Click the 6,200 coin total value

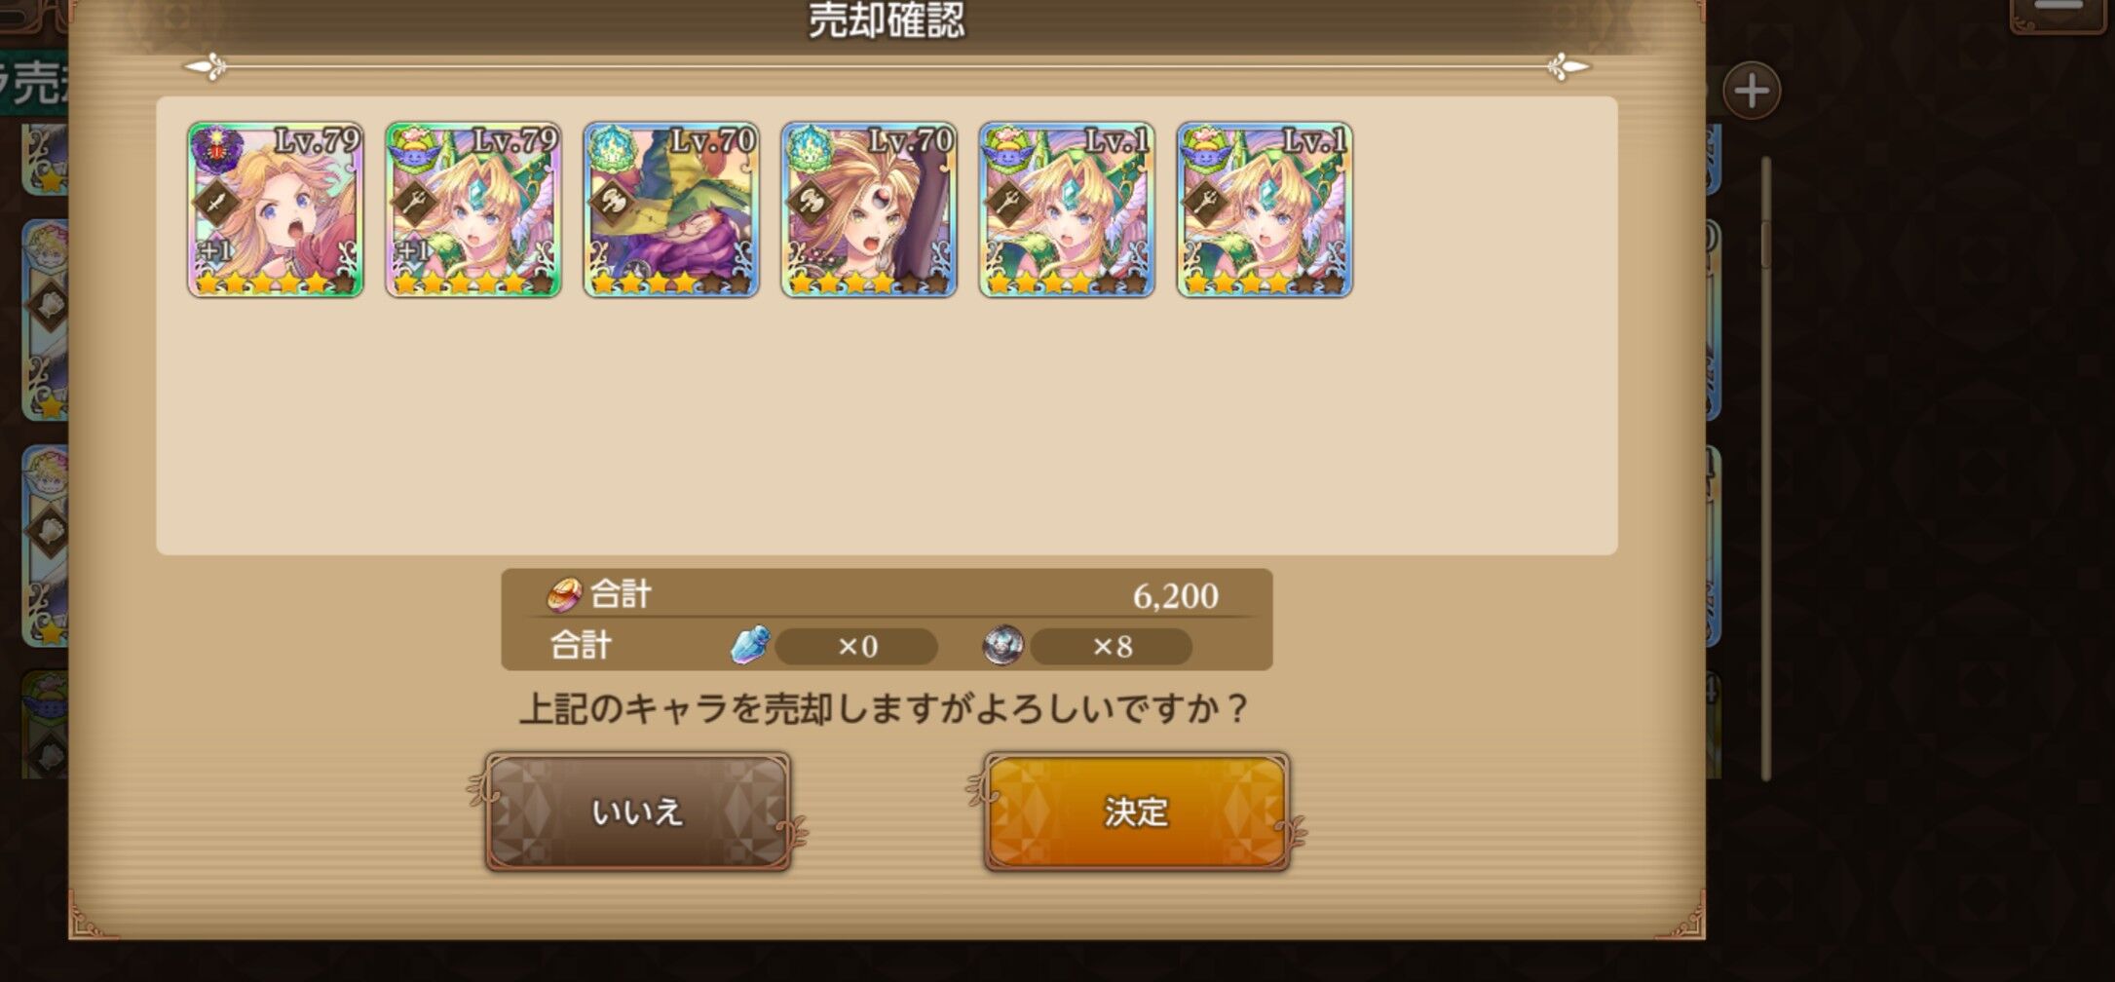[x=1175, y=595]
